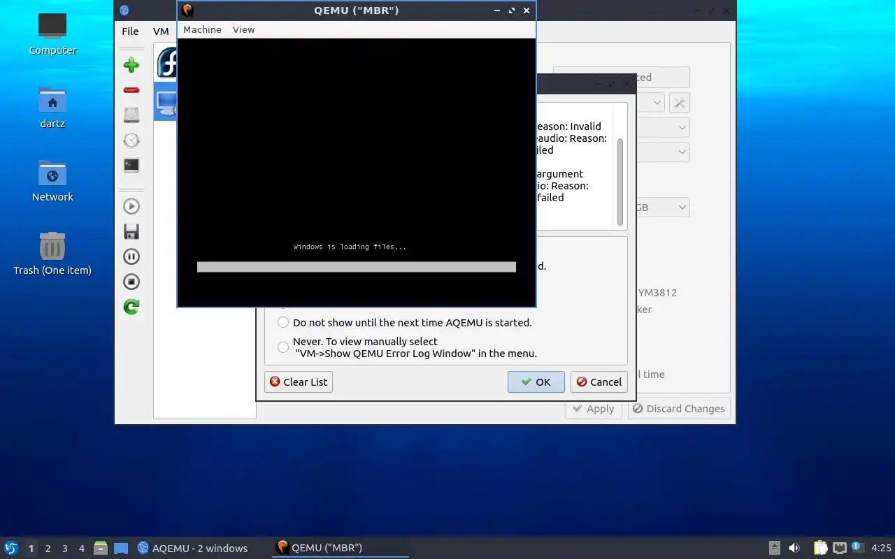Open the File menu in AQEMU

130,31
